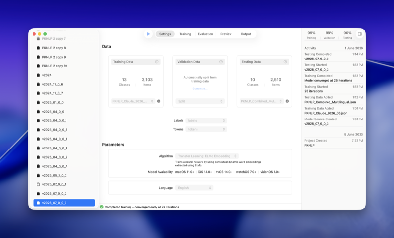Click PKNLP_Claude_2026_06.json activity entry

pos(334,111)
